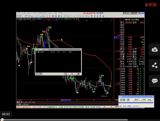Switch to the 模板 bottom tab
Viewport: 160px width, 121px height.
[22, 102]
